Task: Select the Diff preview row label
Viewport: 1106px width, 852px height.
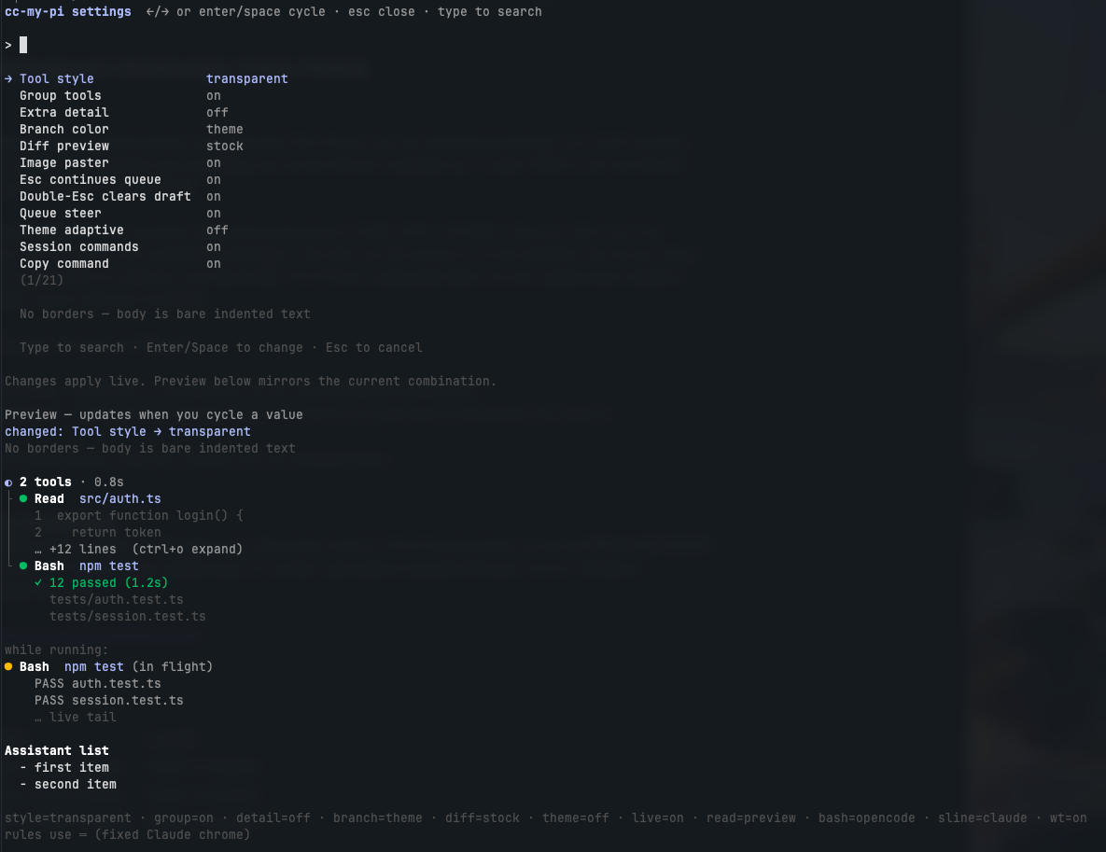Action: pyautogui.click(x=64, y=146)
